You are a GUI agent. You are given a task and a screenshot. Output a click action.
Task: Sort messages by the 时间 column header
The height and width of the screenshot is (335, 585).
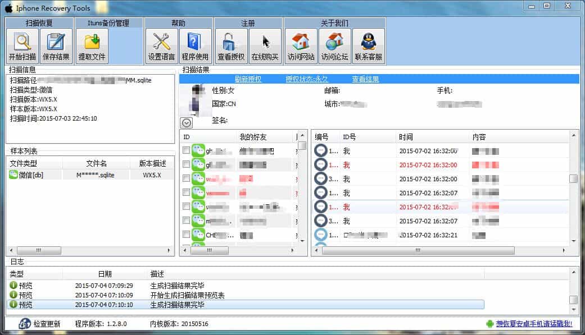click(432, 137)
